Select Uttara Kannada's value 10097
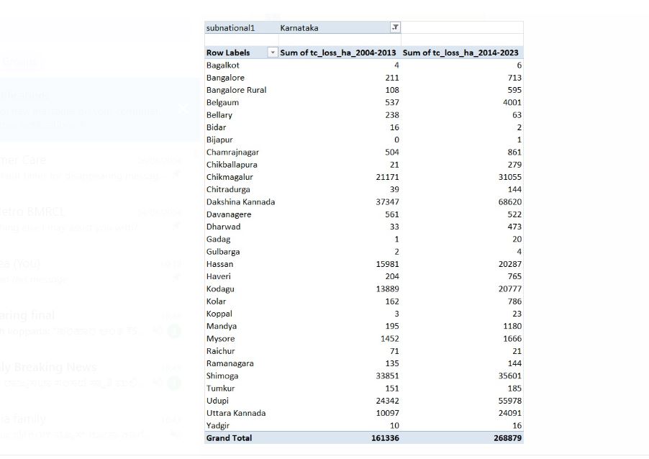This screenshot has width=649, height=459. (x=387, y=413)
